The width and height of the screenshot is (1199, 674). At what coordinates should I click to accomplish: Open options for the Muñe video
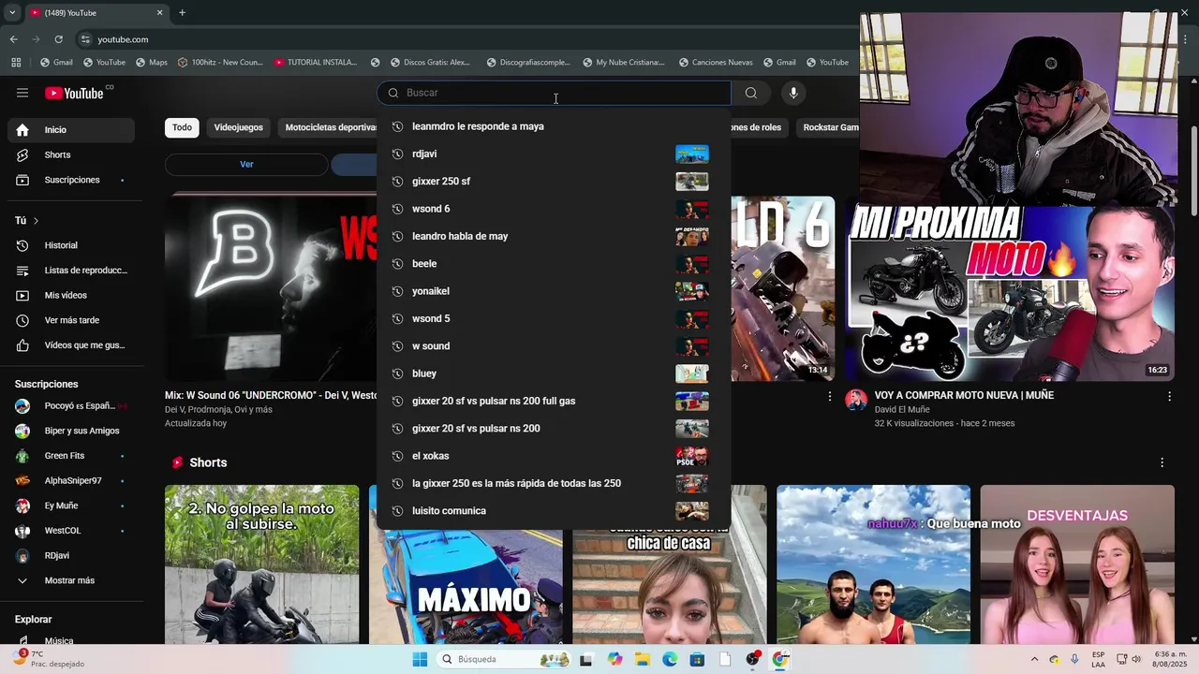(x=1169, y=397)
